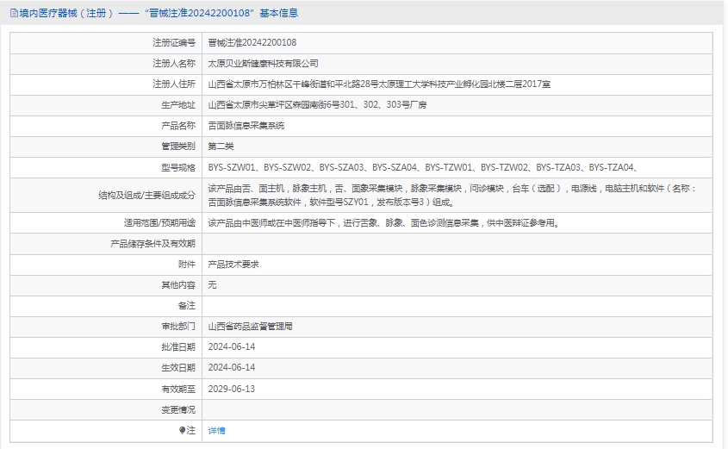Open the 详情 link
The image size is (728, 449).
coord(216,430)
